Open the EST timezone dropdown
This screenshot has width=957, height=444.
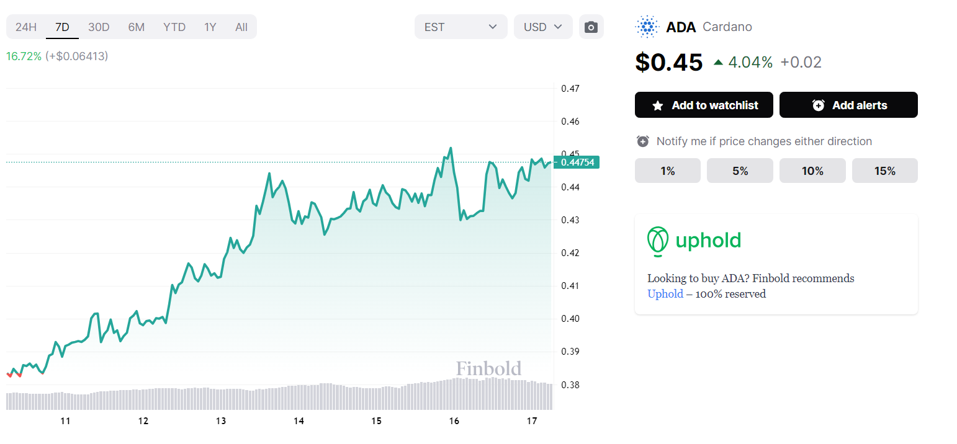click(x=461, y=27)
